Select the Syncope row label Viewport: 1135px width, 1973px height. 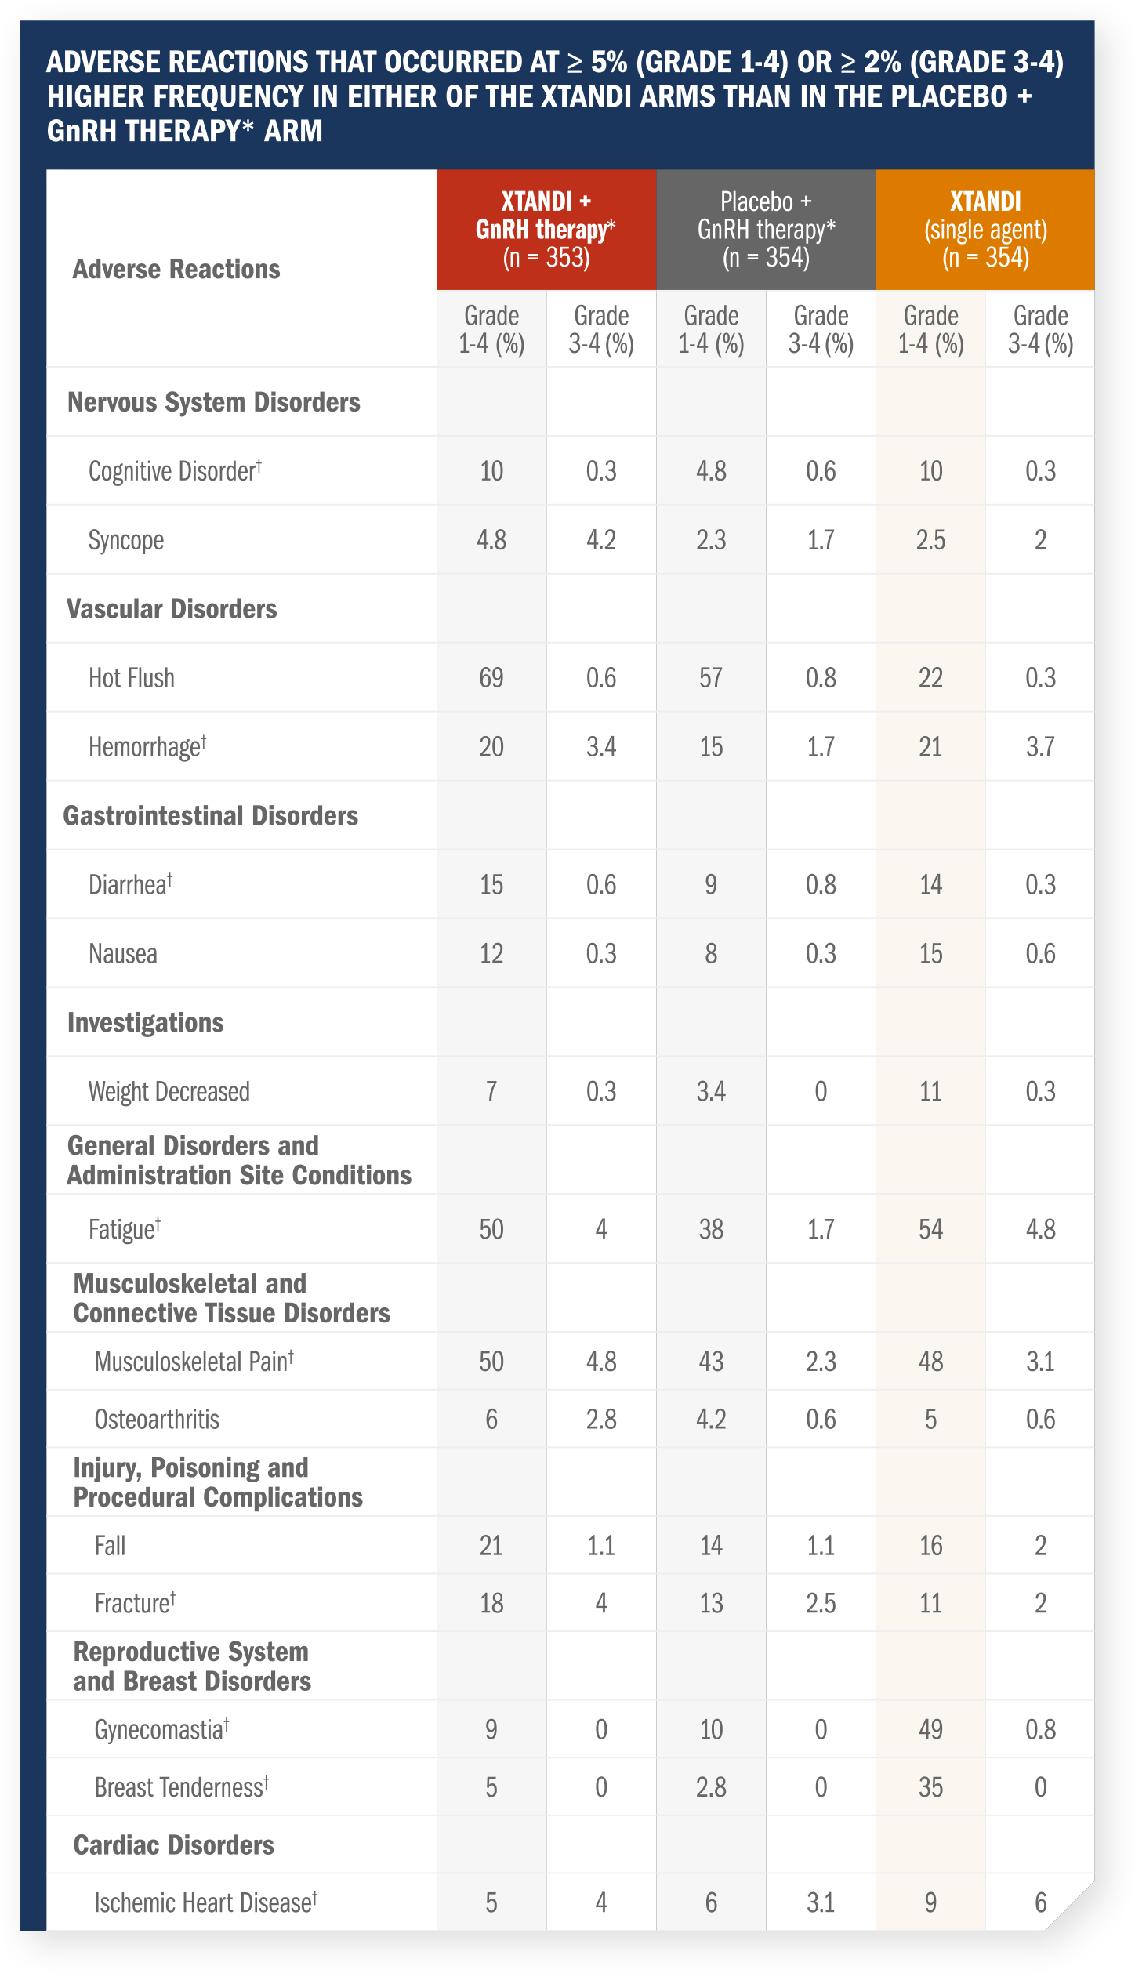(126, 541)
